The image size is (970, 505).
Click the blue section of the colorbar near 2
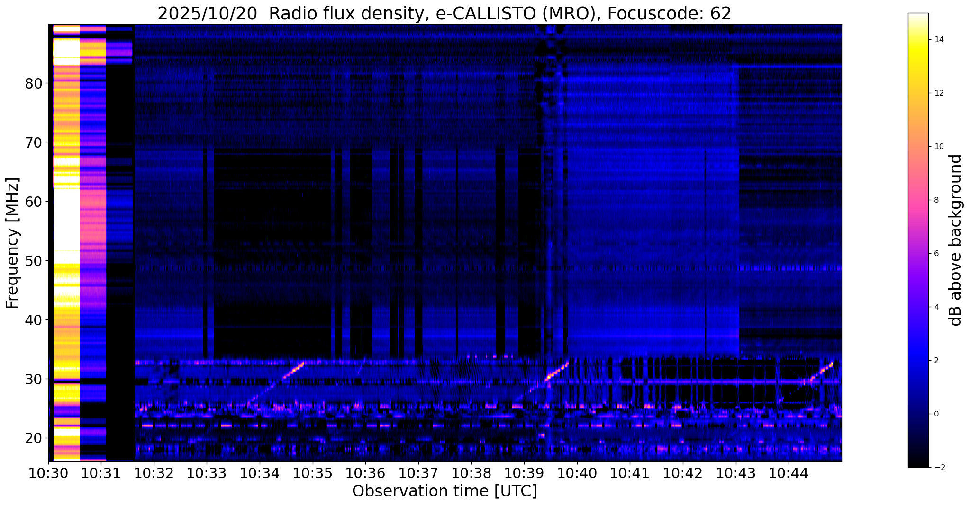(918, 361)
